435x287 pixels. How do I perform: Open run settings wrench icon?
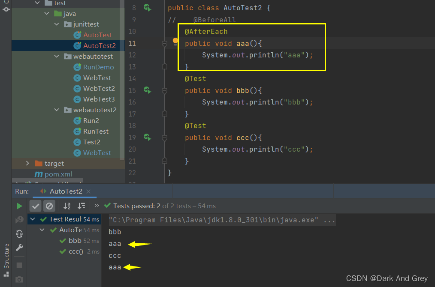tap(19, 248)
